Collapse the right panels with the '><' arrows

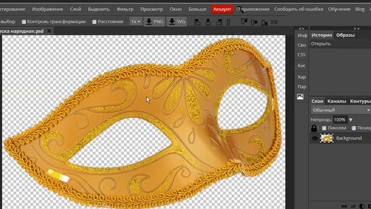coord(357,28)
